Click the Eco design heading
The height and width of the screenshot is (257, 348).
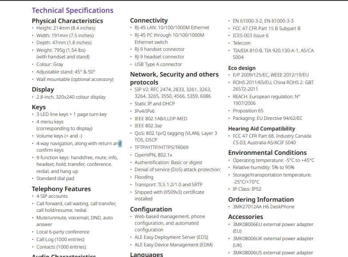(242, 68)
